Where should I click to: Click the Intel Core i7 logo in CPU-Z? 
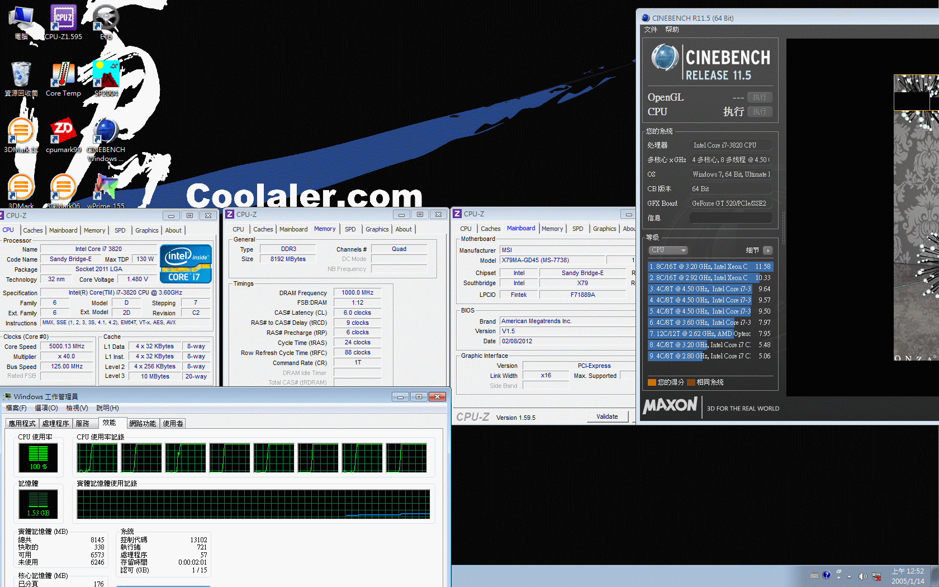pyautogui.click(x=186, y=264)
